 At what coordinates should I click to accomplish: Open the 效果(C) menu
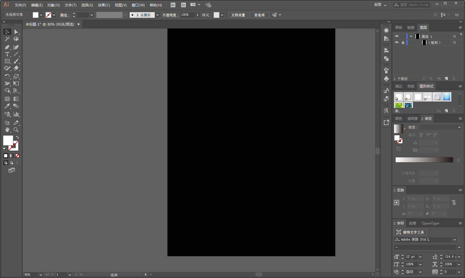click(x=104, y=5)
